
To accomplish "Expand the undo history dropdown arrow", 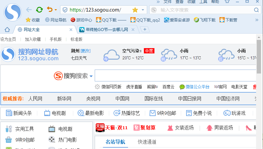I will click(56, 10).
